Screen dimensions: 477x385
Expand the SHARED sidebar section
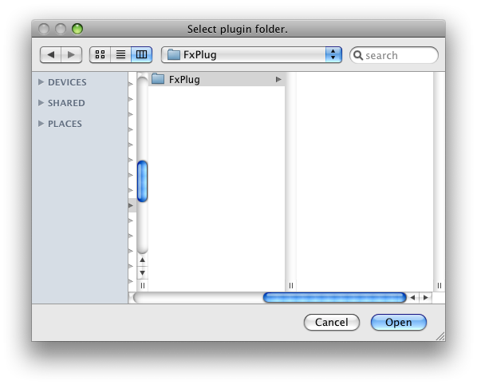pos(41,103)
